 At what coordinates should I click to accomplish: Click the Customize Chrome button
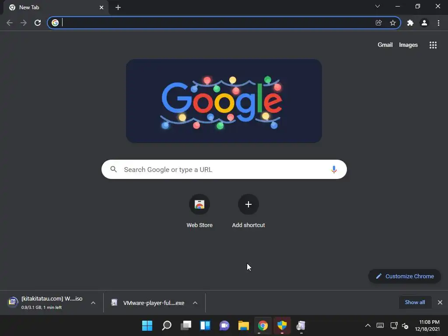pos(405,276)
